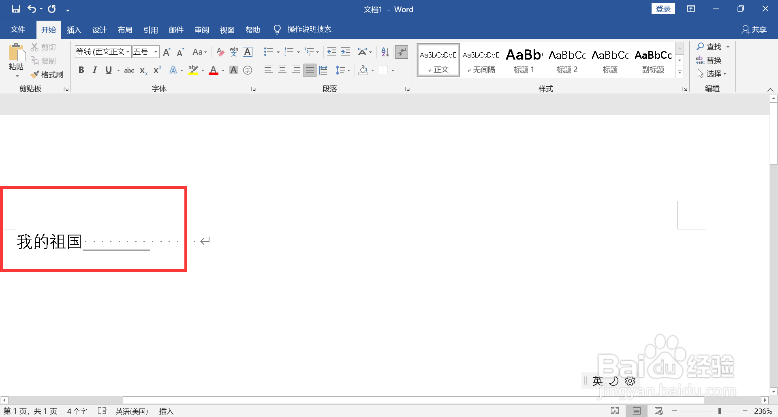The height and width of the screenshot is (417, 778).
Task: Select the Format Painter (格式刷) tool
Action: coord(47,75)
